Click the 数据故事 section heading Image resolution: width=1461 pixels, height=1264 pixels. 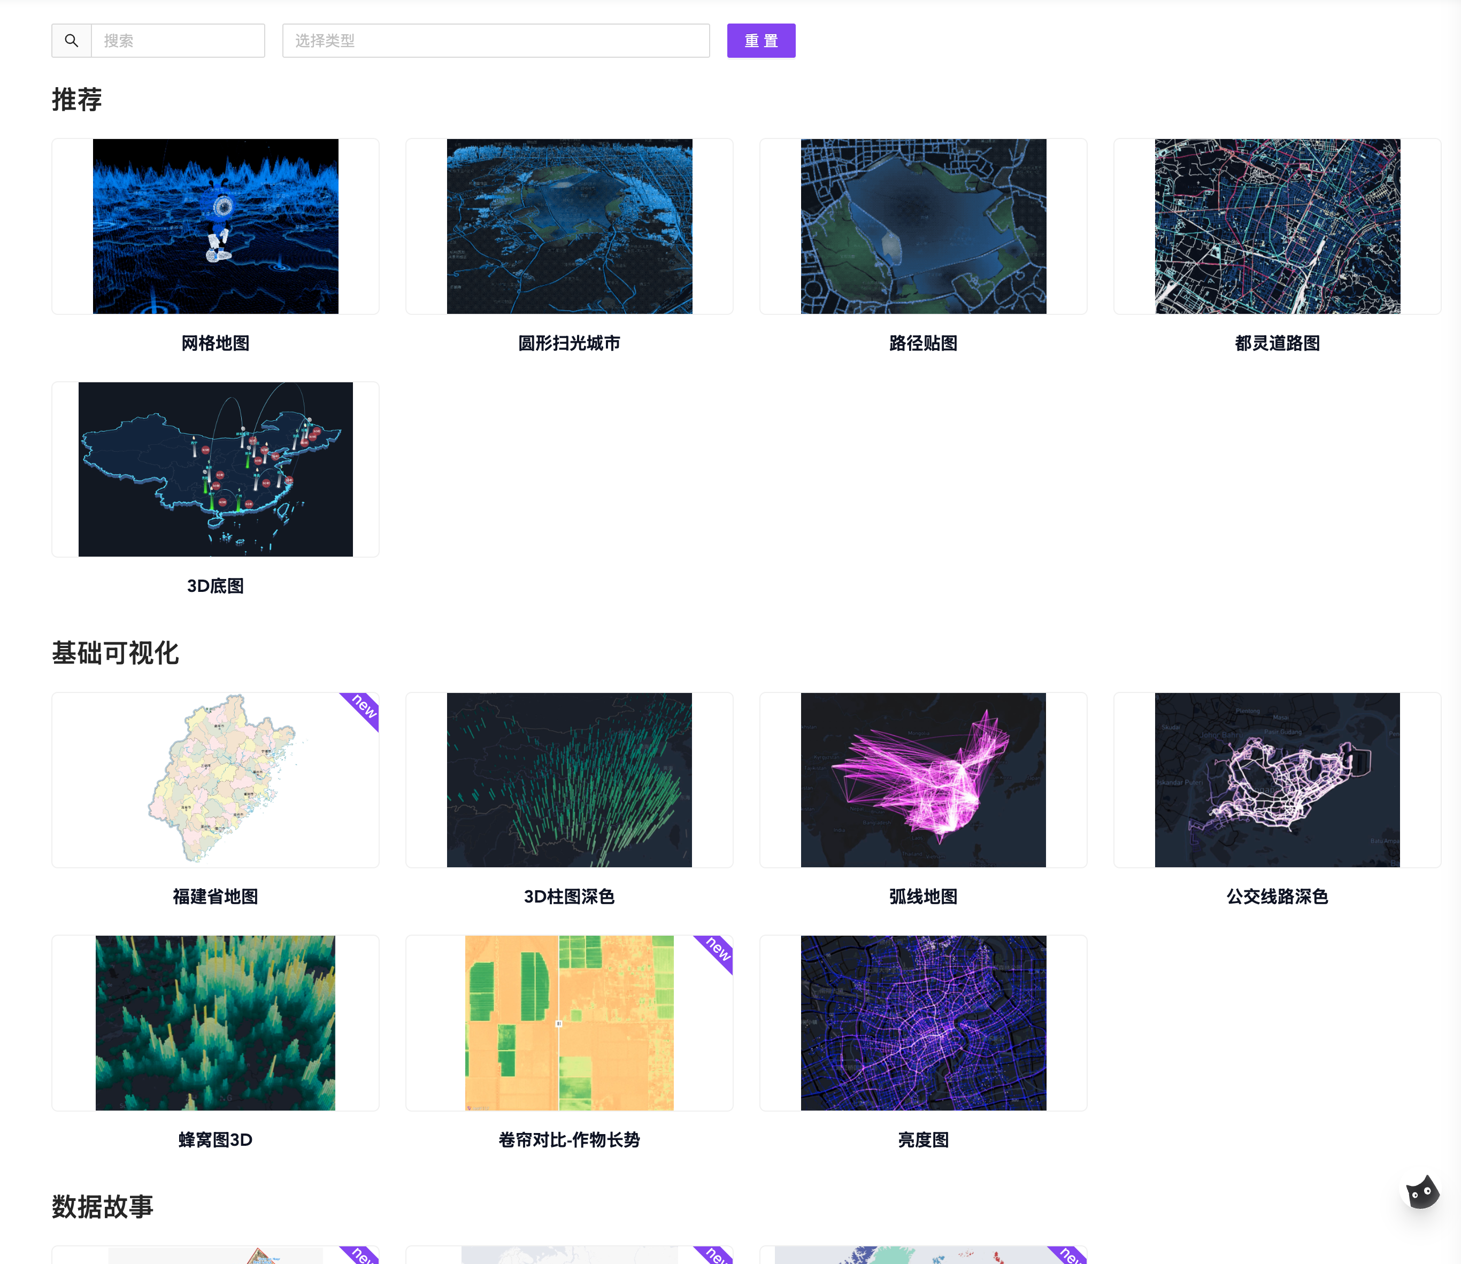(102, 1206)
